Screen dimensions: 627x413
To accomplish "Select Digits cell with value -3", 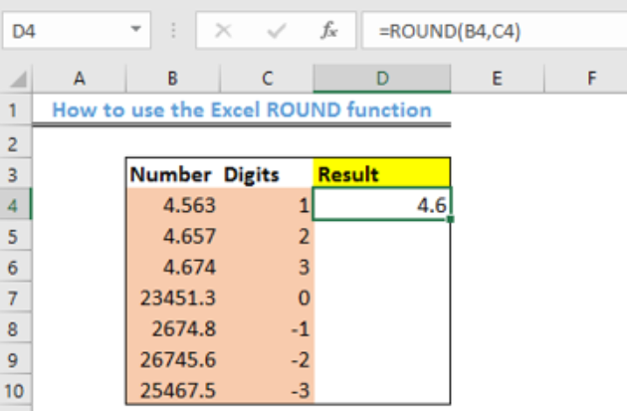I will click(267, 390).
